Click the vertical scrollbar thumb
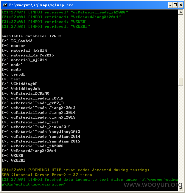Screen dimensions: 185x193 pos(181,81)
